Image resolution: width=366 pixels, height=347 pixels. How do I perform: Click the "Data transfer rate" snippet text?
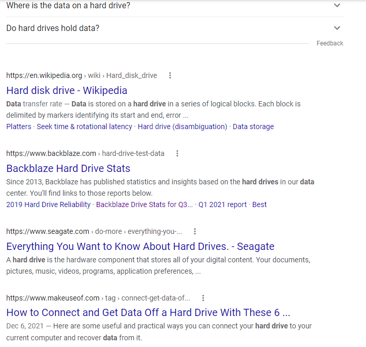(x=34, y=104)
